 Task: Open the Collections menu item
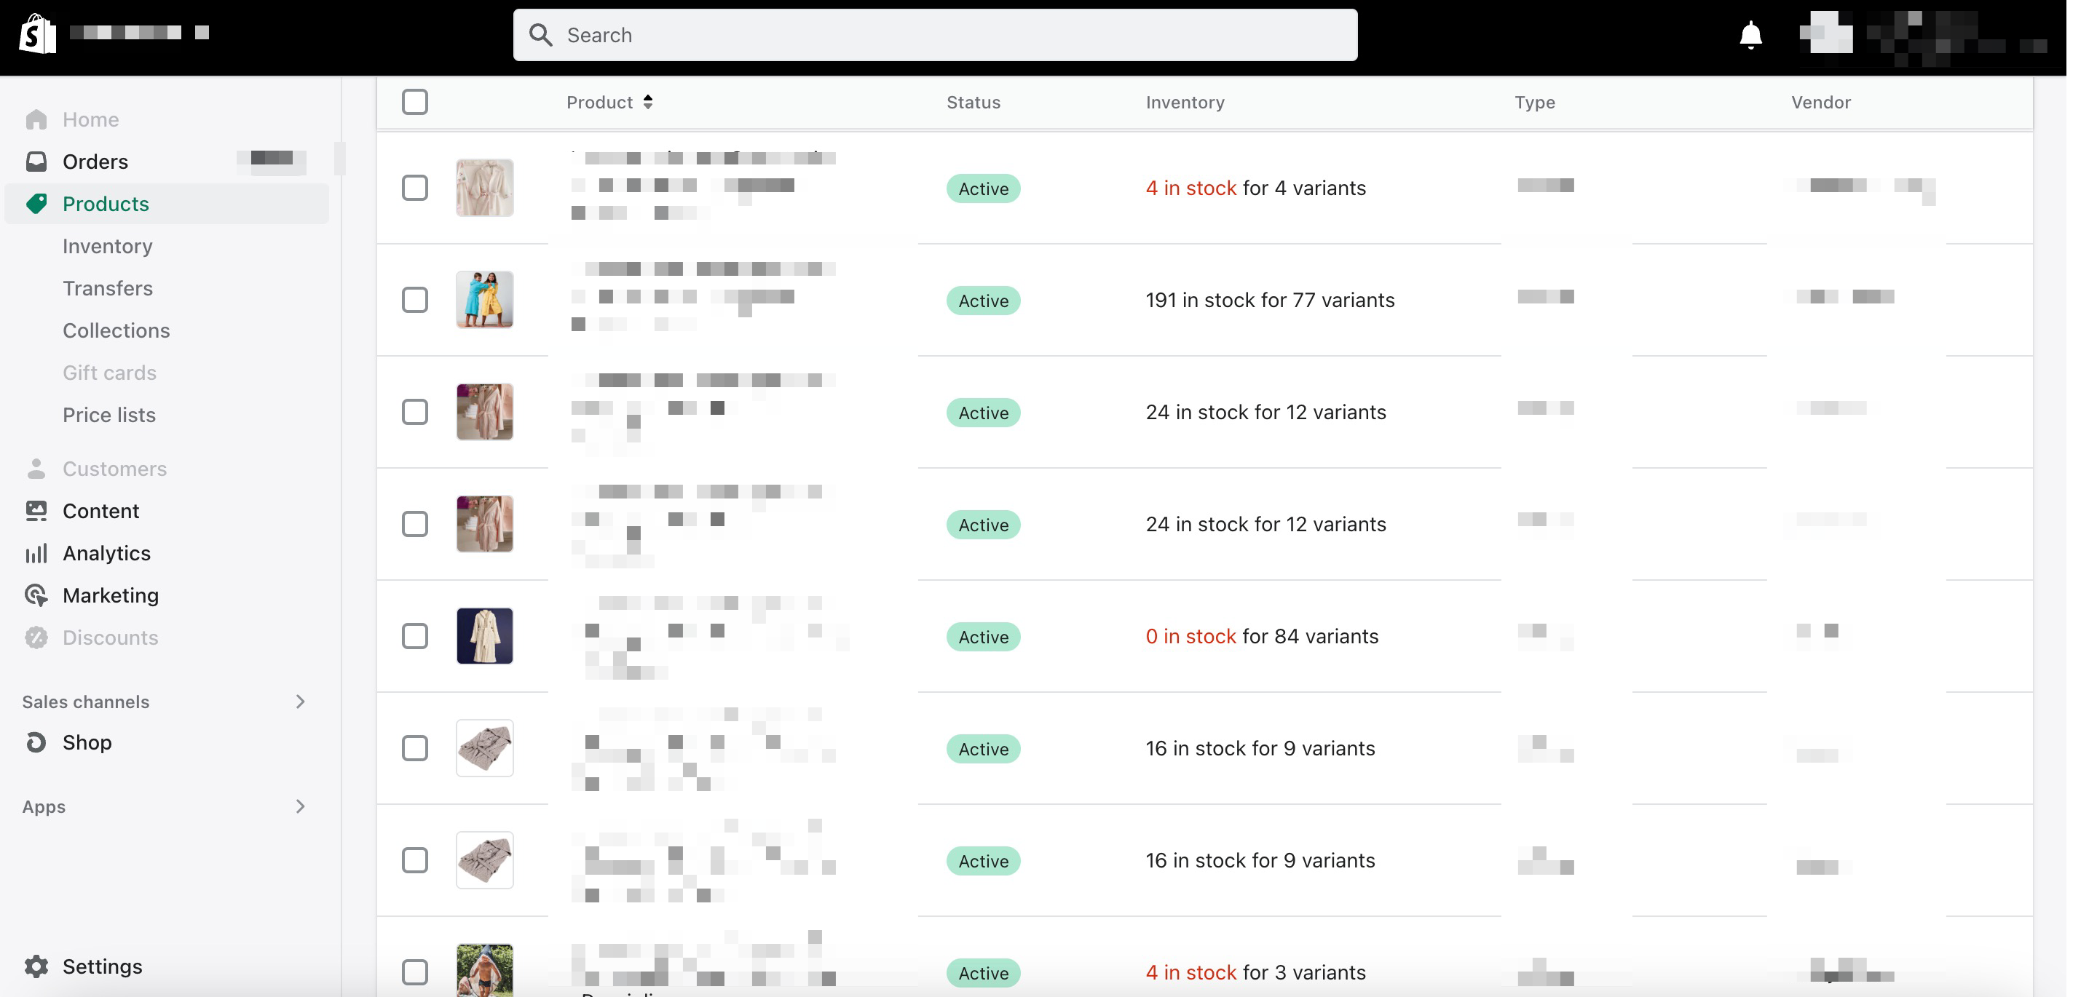click(116, 330)
